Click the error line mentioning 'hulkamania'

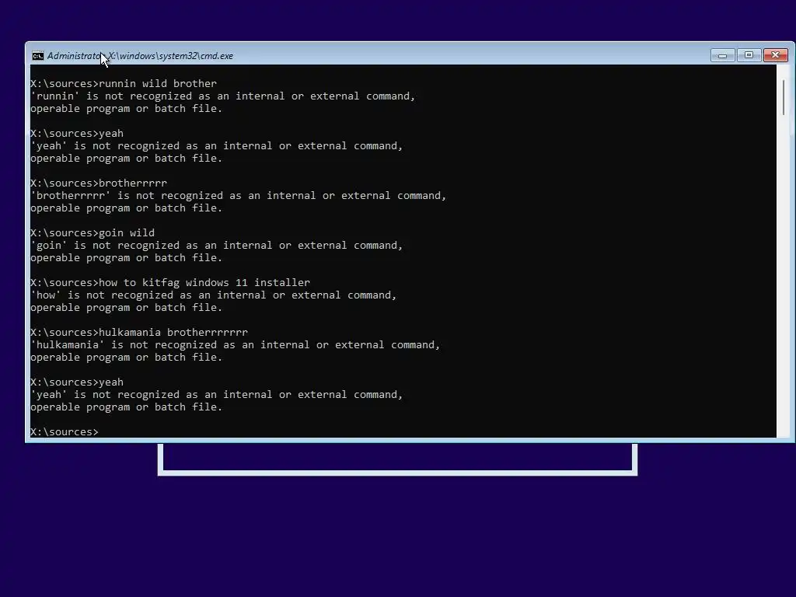(235, 344)
